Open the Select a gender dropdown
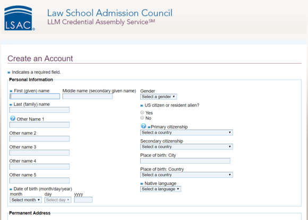Screen dimensions: 308x220 [x=159, y=96]
